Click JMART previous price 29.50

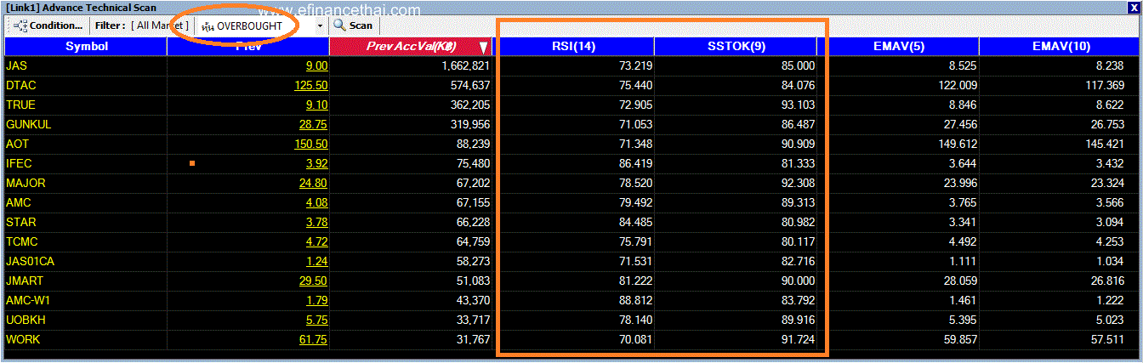point(314,281)
